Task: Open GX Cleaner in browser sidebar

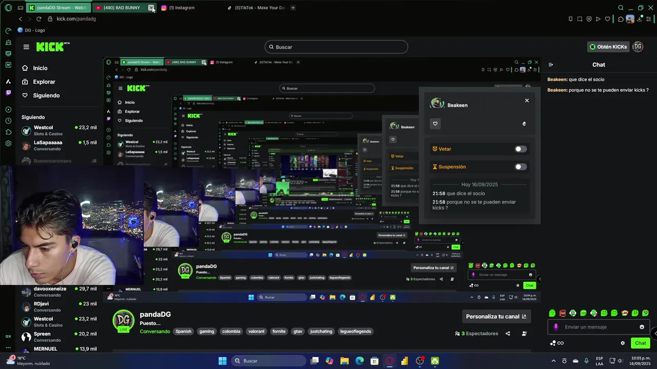Action: [x=8, y=42]
